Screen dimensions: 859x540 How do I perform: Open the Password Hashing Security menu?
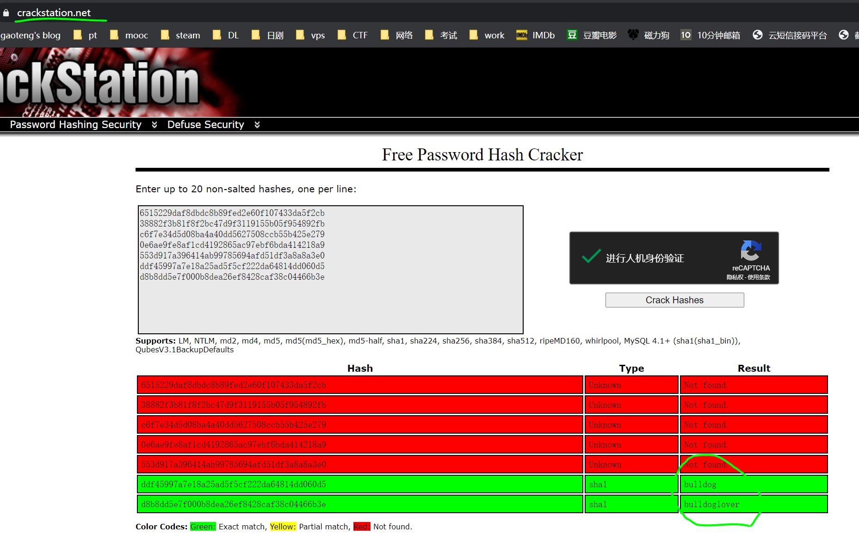76,125
